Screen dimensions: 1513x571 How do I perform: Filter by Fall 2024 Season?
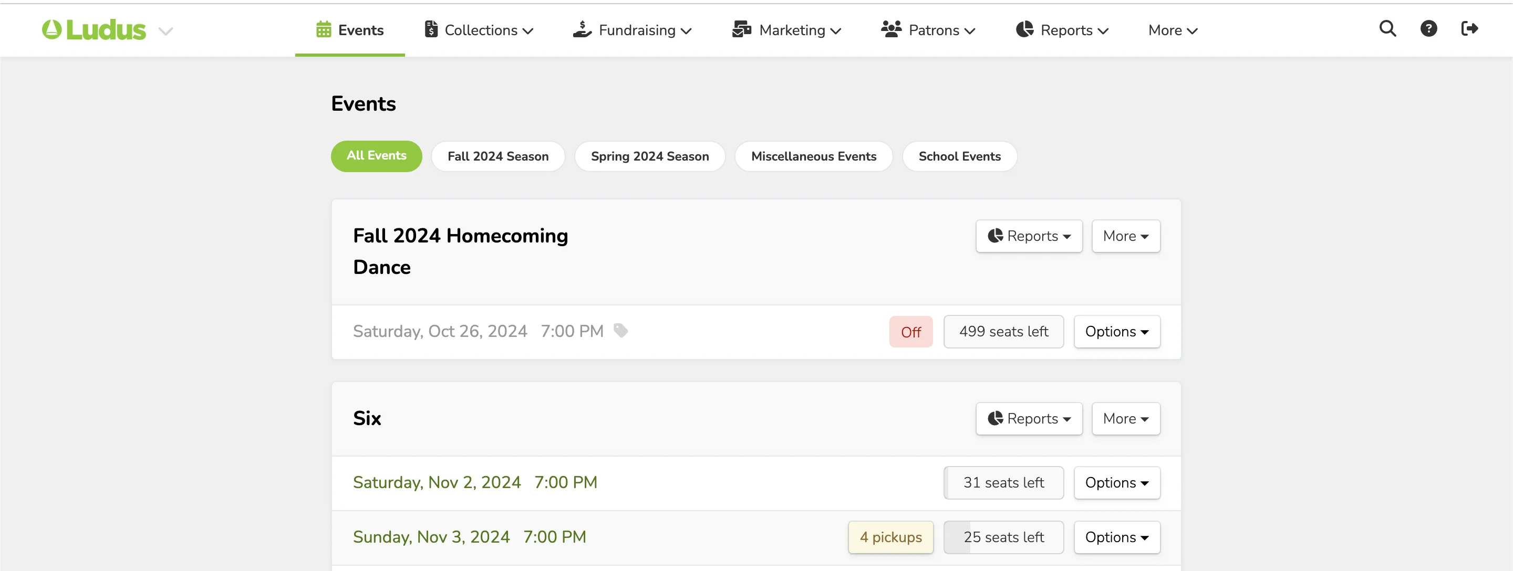coord(498,156)
